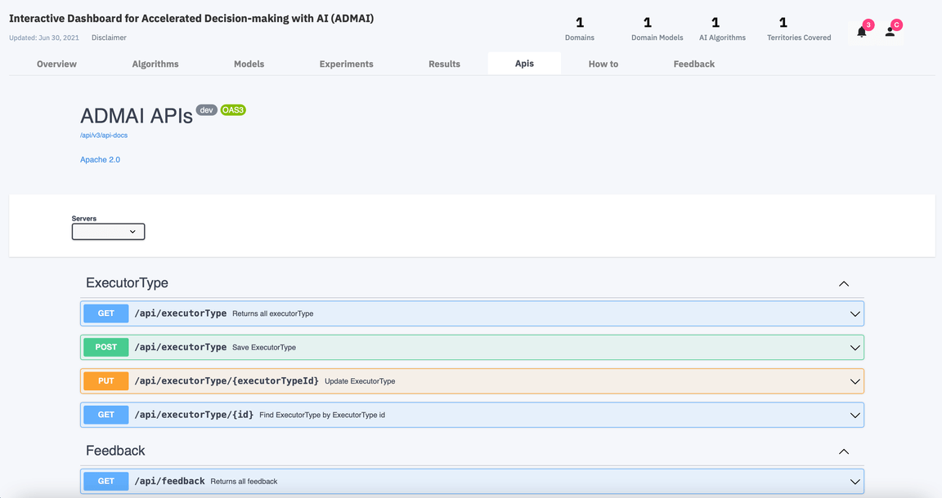Open the /api/v3/api-docs link
The width and height of the screenshot is (942, 498).
click(103, 135)
